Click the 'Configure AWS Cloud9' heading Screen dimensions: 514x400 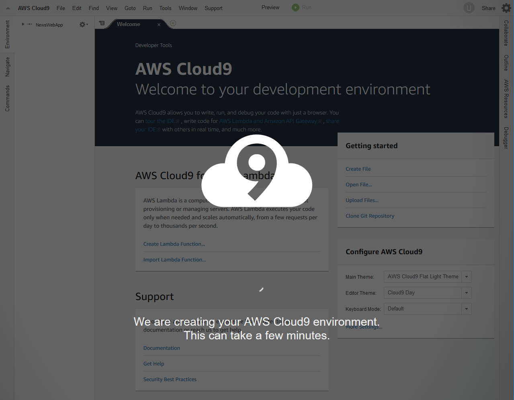384,252
